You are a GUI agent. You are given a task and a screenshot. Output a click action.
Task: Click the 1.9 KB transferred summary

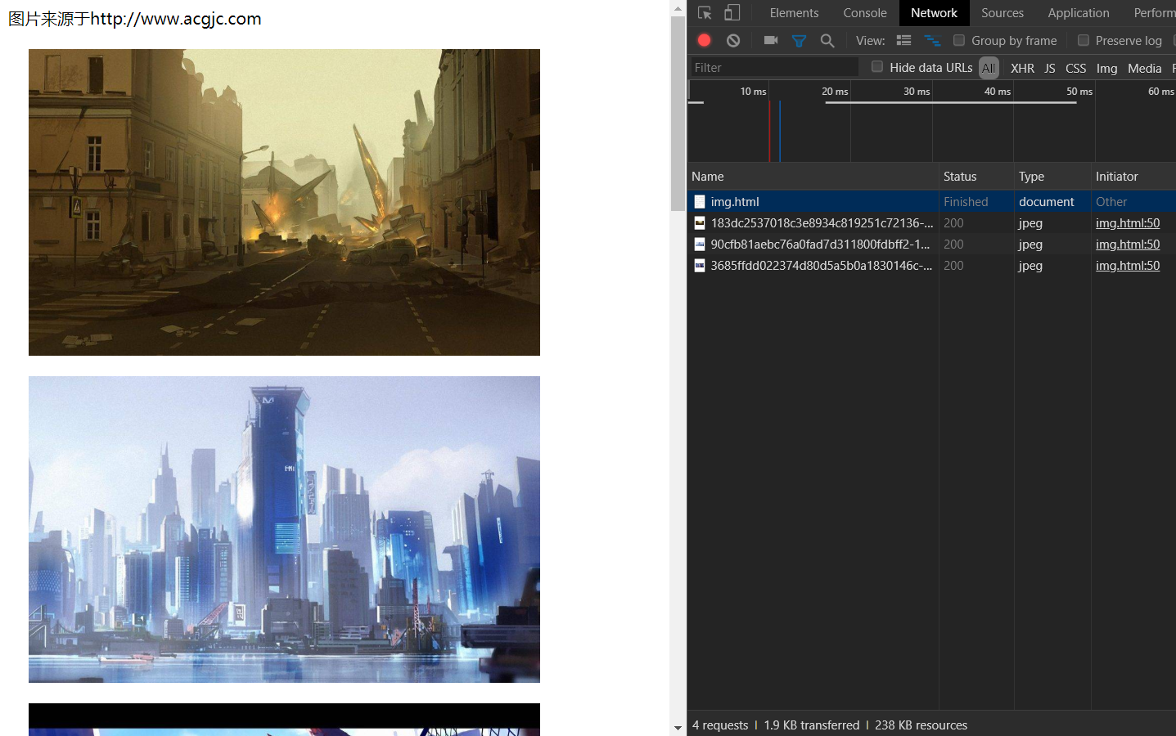[x=812, y=725]
